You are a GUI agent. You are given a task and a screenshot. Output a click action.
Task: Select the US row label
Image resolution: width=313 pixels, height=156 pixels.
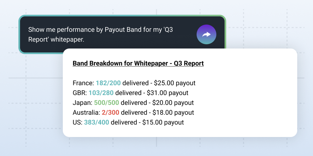click(x=77, y=123)
